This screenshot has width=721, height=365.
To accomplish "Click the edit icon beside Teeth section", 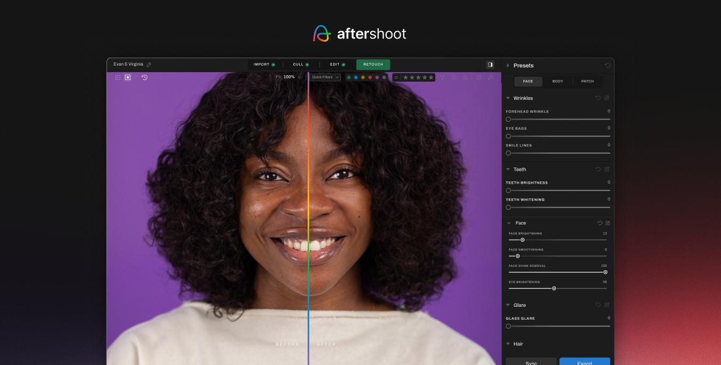I will pyautogui.click(x=607, y=169).
